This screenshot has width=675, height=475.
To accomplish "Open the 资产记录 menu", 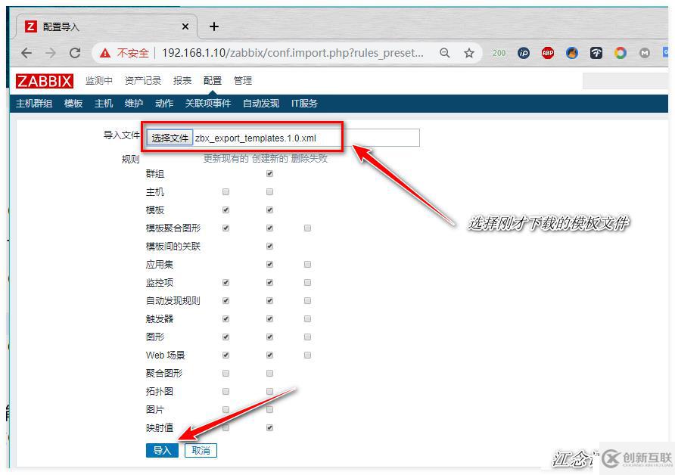I will (143, 80).
